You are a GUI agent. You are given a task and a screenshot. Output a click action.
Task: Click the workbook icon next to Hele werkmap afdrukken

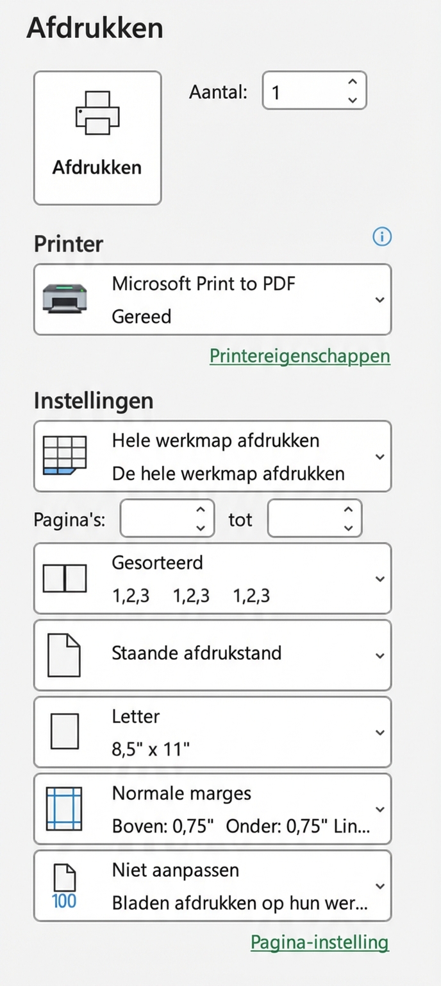click(64, 456)
